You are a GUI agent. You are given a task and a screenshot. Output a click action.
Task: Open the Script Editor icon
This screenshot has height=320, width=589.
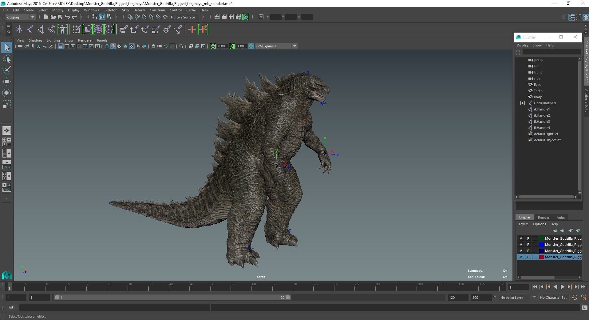(584, 307)
